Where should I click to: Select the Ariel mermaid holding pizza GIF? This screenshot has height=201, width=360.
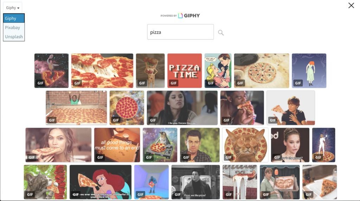point(101,182)
